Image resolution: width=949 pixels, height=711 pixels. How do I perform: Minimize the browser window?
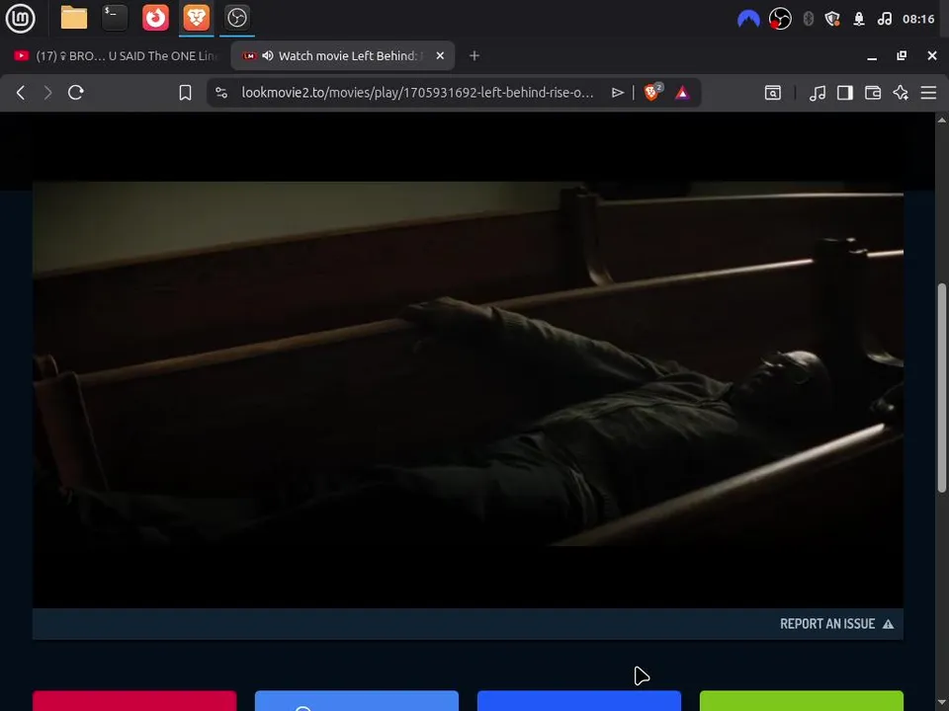872,56
